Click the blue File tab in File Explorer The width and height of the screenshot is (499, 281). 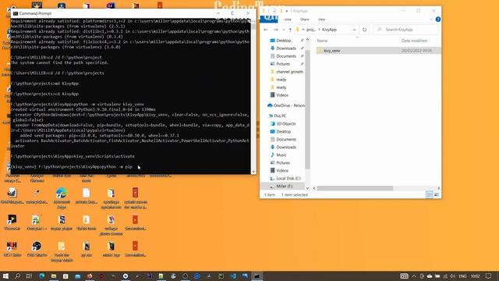pos(269,19)
